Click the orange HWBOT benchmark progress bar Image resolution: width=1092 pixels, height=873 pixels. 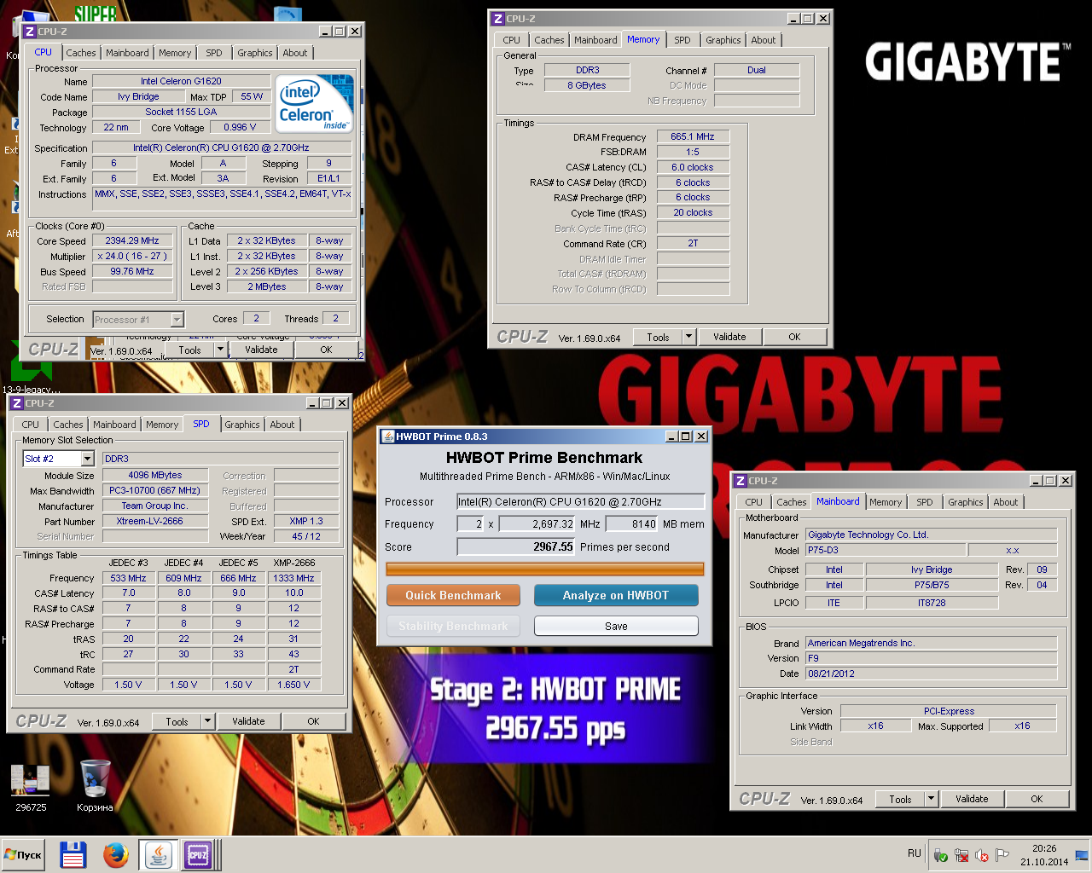[x=545, y=569]
